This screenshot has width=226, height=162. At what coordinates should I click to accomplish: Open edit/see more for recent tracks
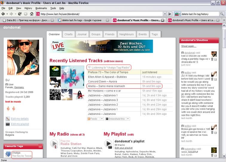(113, 61)
